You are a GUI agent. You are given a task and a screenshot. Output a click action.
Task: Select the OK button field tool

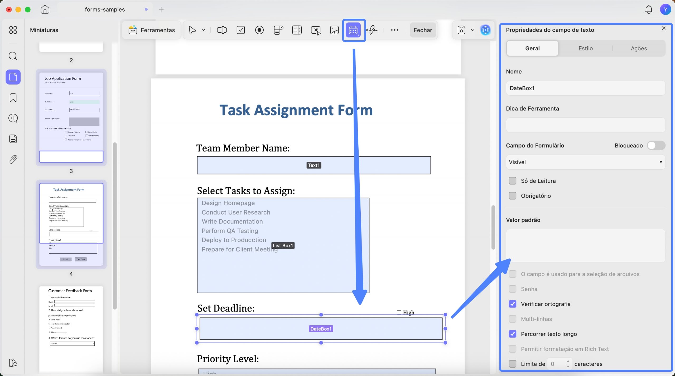point(316,30)
